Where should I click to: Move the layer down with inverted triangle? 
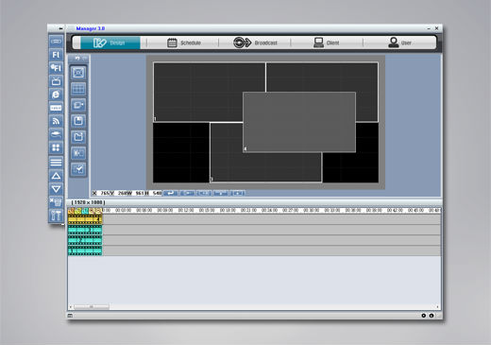56,189
